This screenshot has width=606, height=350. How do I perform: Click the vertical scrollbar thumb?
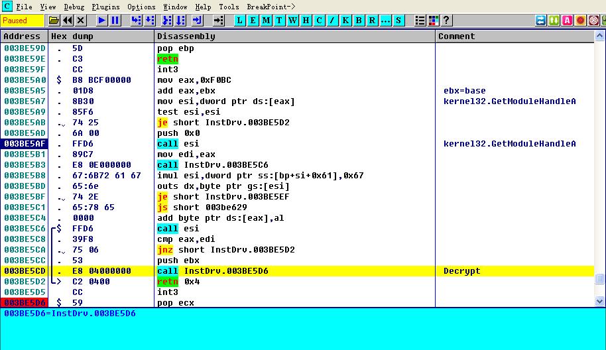[599, 278]
